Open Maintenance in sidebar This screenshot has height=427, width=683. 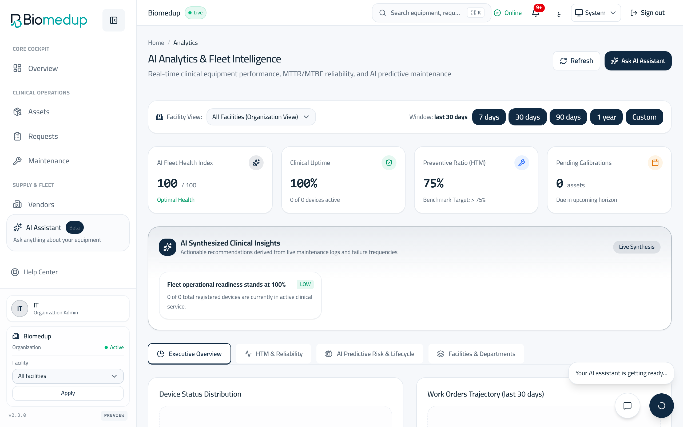click(x=68, y=161)
